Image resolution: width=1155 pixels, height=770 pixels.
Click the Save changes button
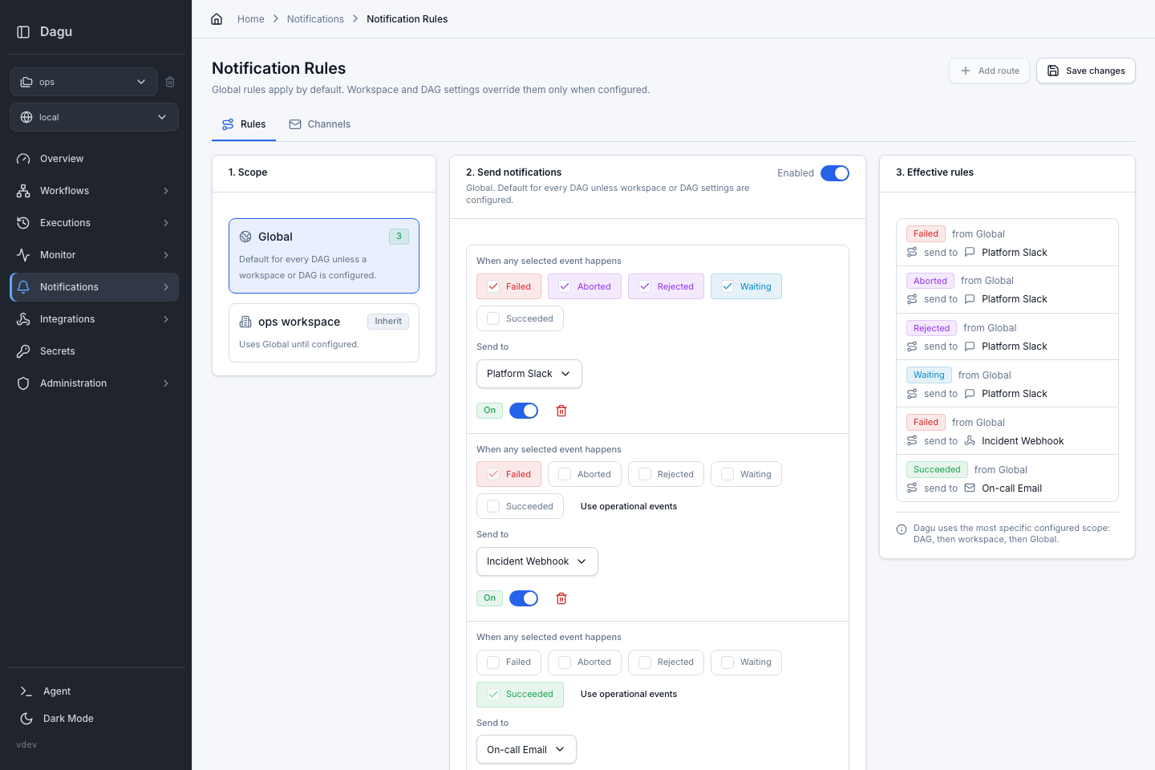pyautogui.click(x=1086, y=71)
